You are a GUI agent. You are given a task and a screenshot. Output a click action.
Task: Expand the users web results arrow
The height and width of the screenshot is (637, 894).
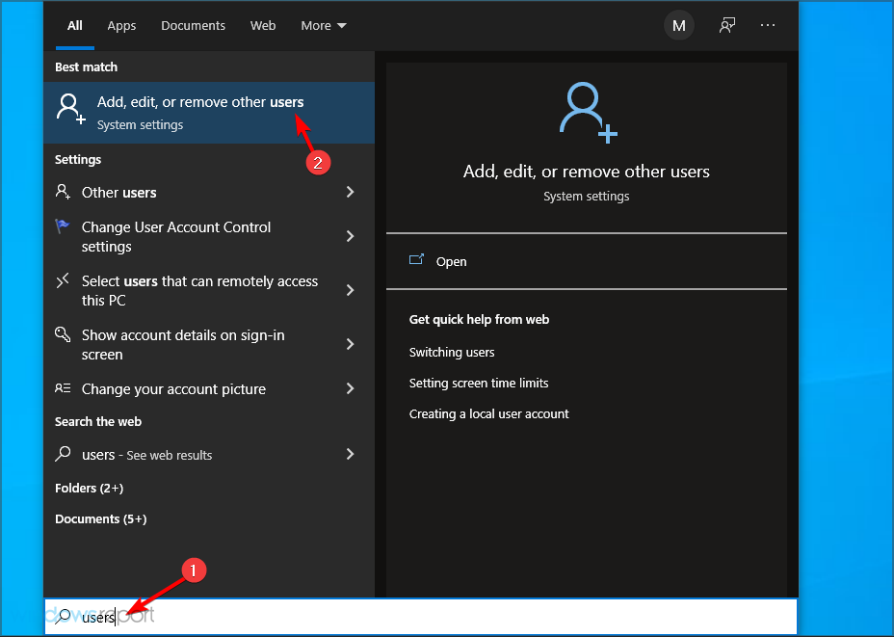tap(350, 455)
